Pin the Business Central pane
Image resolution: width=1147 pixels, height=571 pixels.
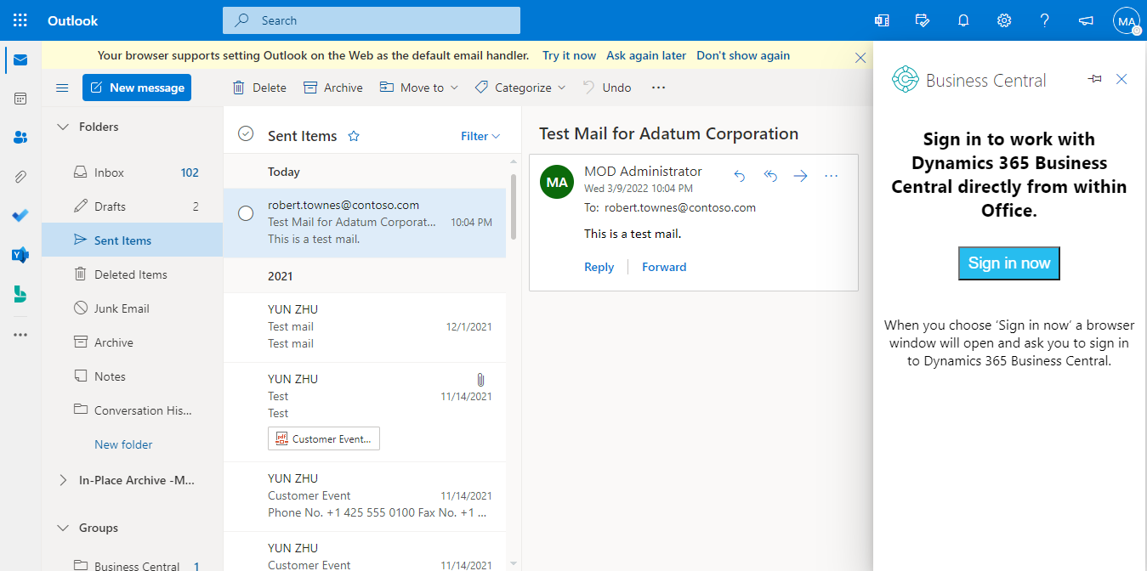pos(1094,79)
